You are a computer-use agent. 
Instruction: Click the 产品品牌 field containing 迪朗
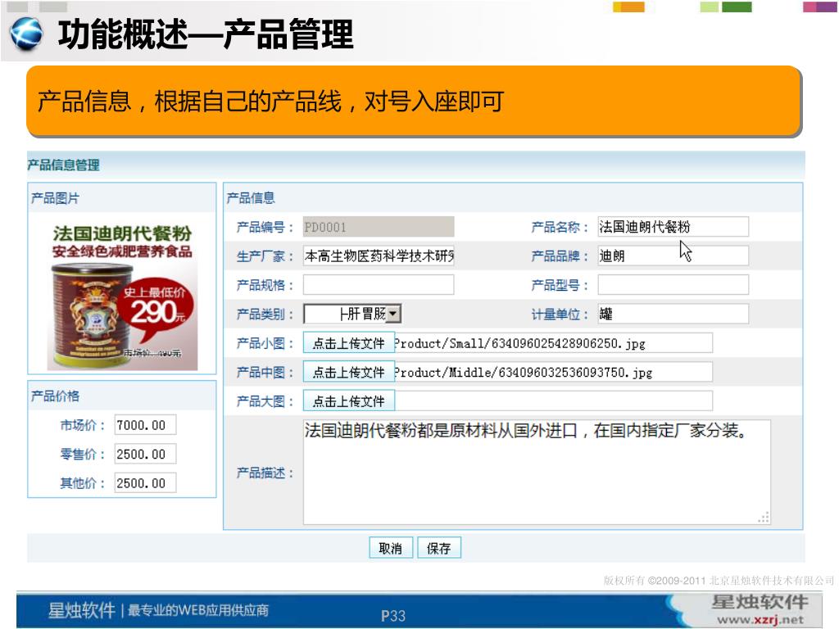[673, 256]
